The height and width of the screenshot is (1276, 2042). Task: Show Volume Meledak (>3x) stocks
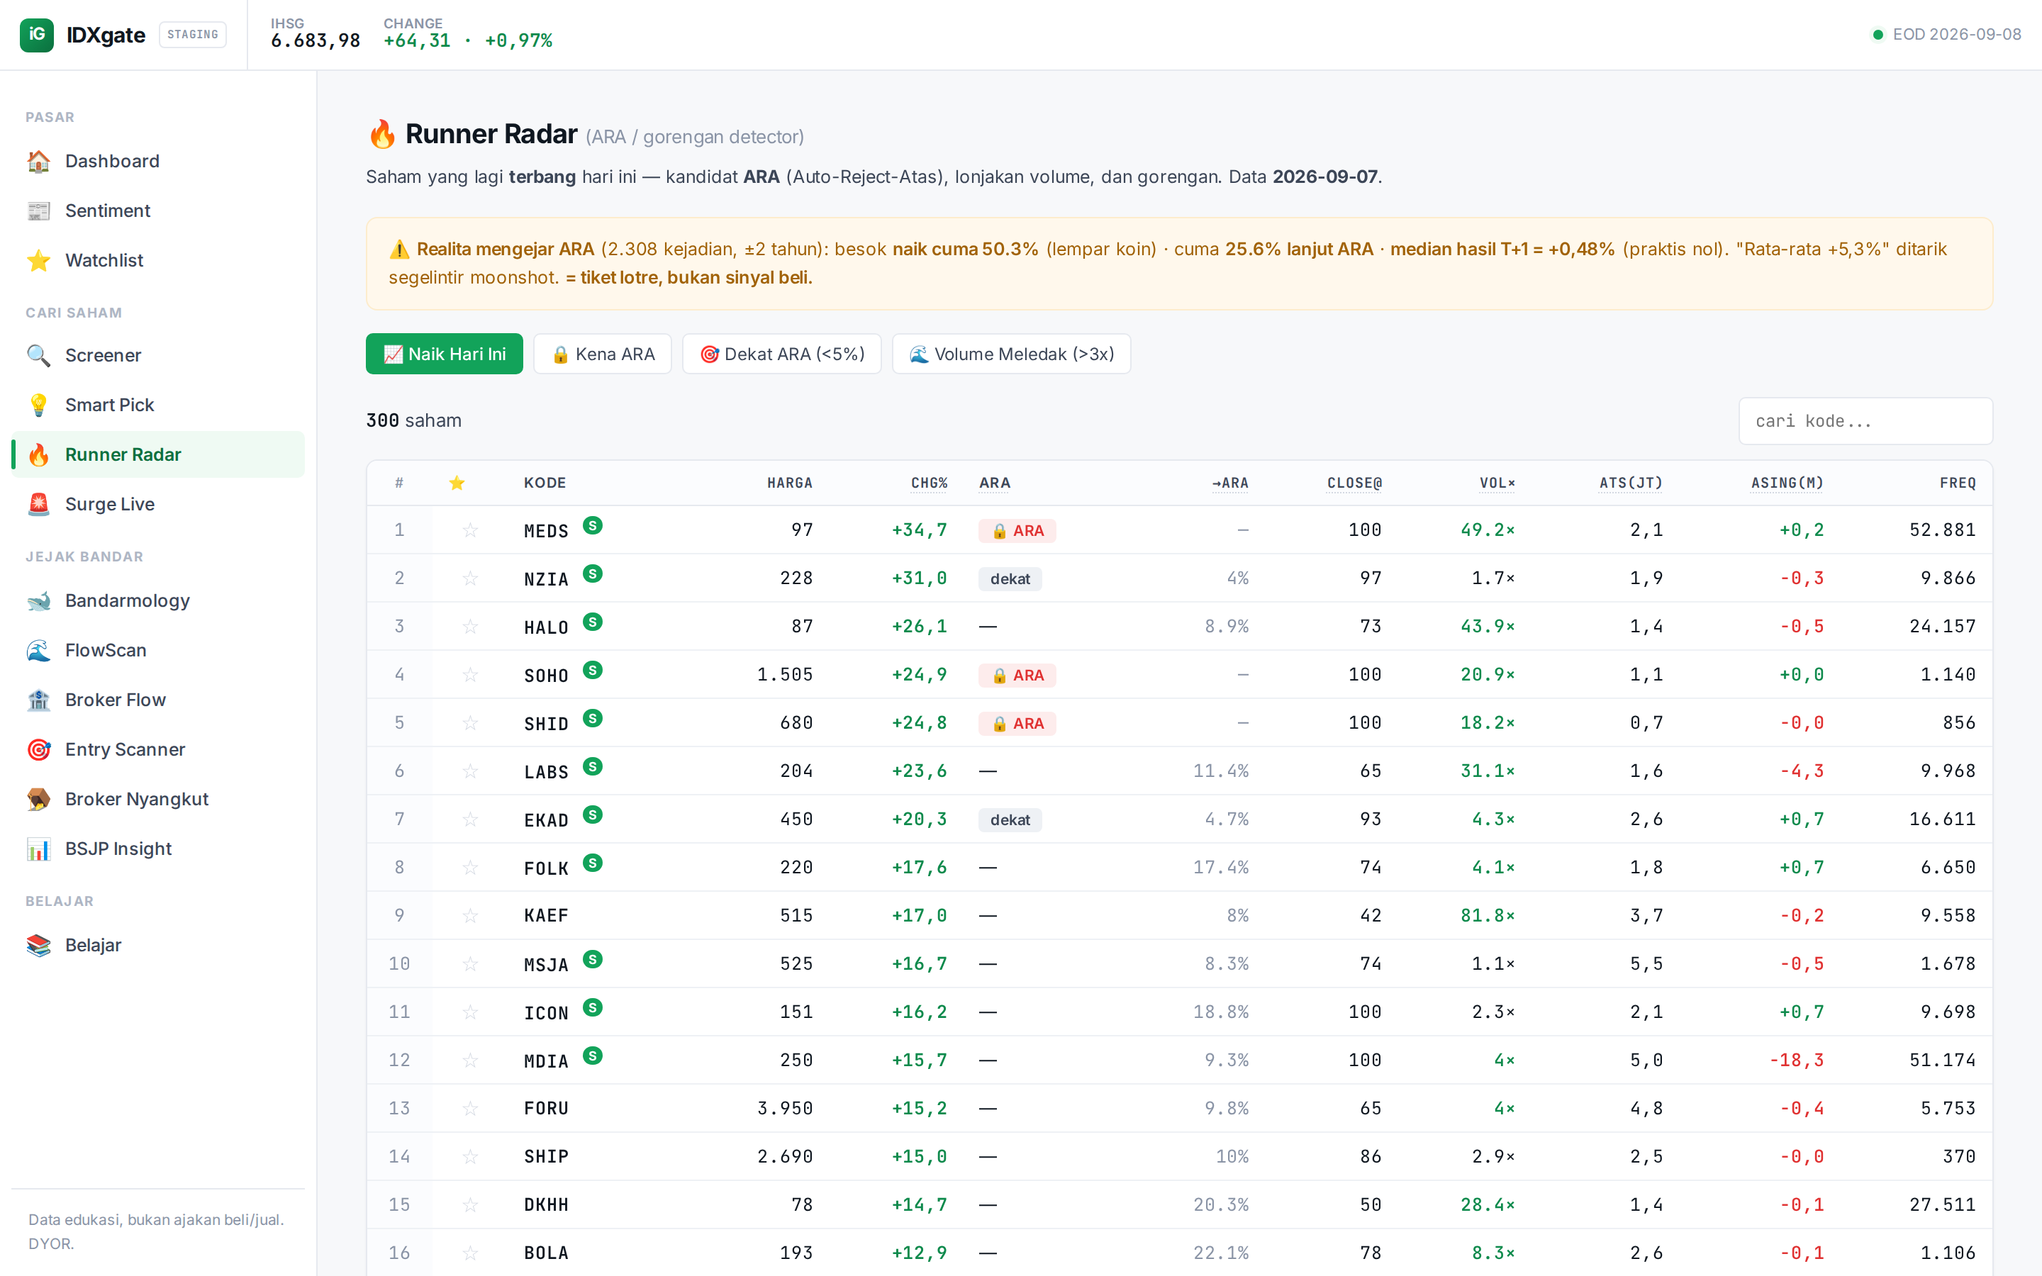pyautogui.click(x=1011, y=354)
